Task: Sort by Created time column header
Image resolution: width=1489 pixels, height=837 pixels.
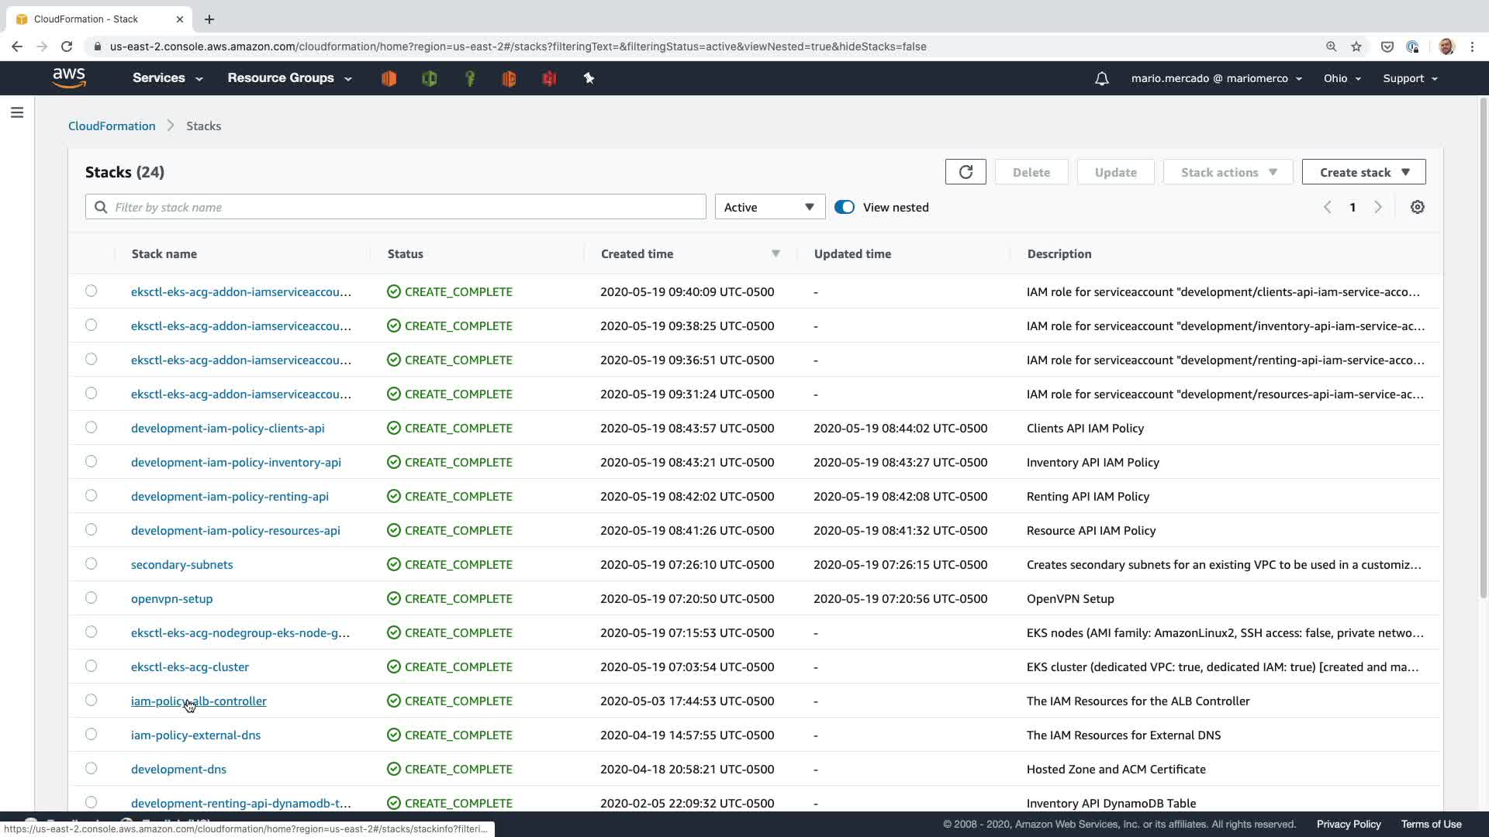Action: pyautogui.click(x=637, y=253)
